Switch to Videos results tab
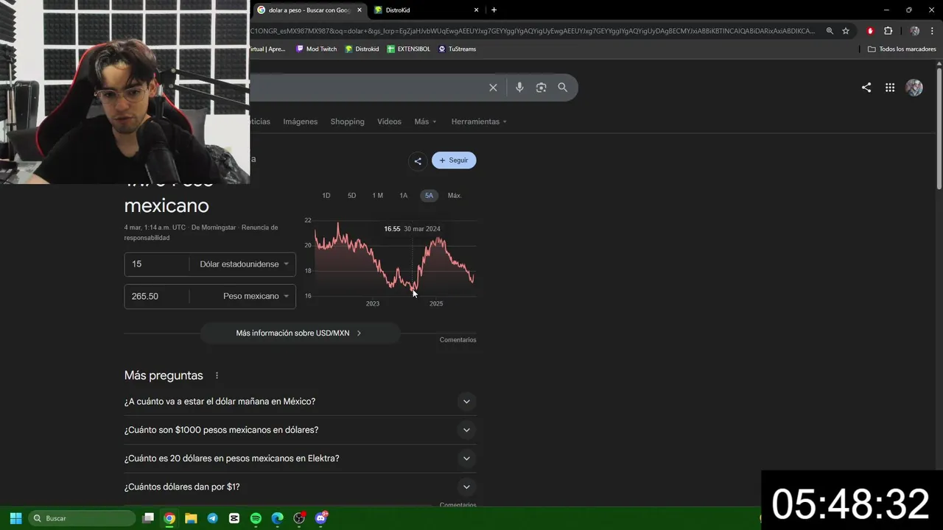Viewport: 943px width, 530px height. click(389, 121)
